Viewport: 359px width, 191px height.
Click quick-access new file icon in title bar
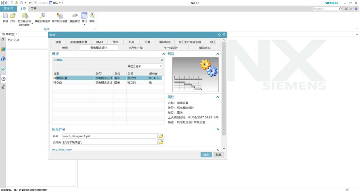click(12, 3)
